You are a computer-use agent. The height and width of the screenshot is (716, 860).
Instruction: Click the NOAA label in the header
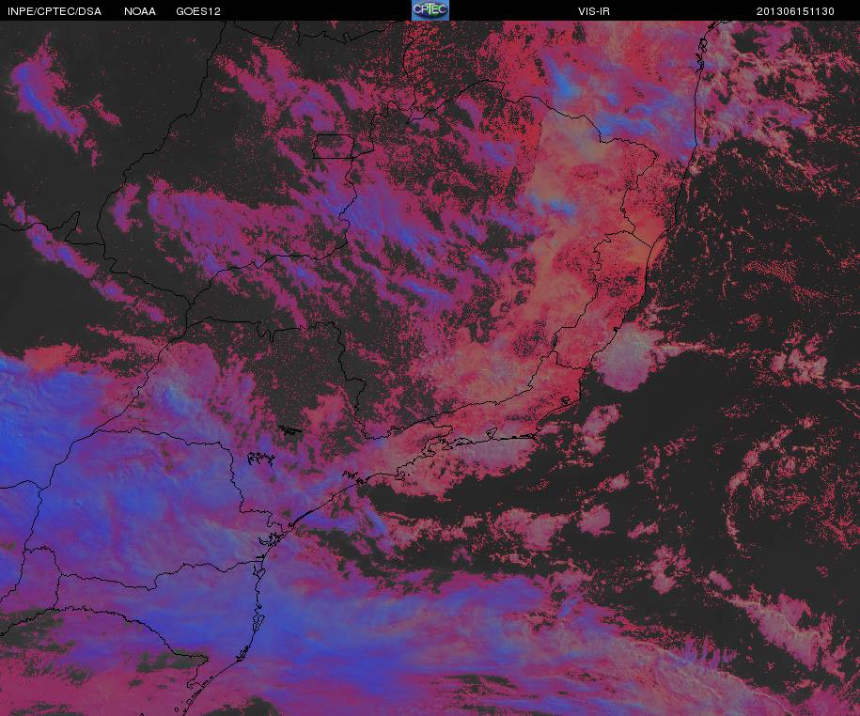coord(140,11)
